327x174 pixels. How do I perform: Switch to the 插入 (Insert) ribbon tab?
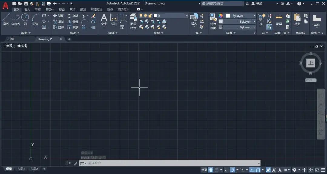point(27,9)
